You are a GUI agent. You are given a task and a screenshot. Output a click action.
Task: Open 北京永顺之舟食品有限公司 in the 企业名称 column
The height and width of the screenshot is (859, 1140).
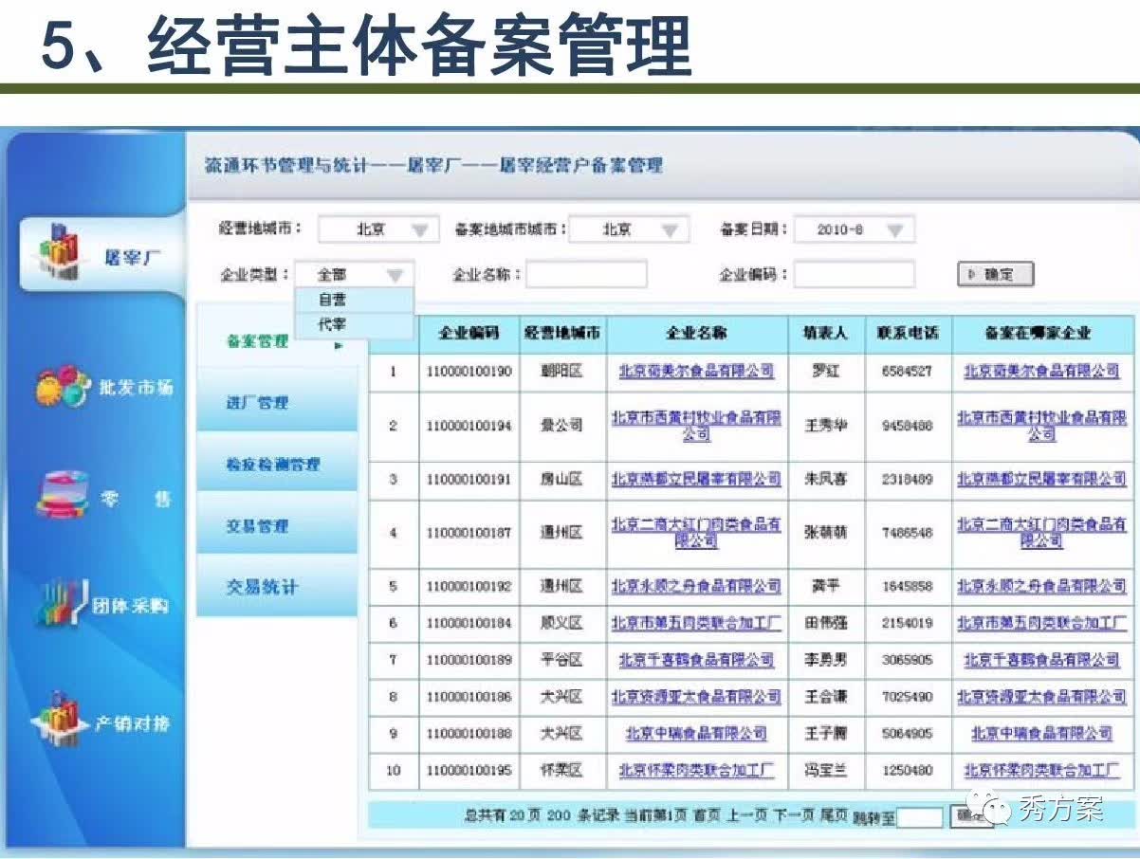(x=697, y=587)
